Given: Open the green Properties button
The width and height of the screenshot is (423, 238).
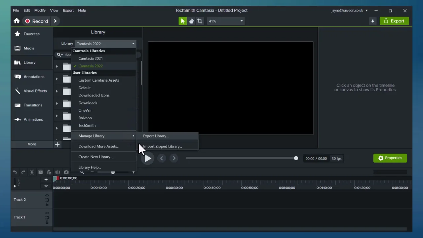Looking at the screenshot, I should [x=390, y=158].
